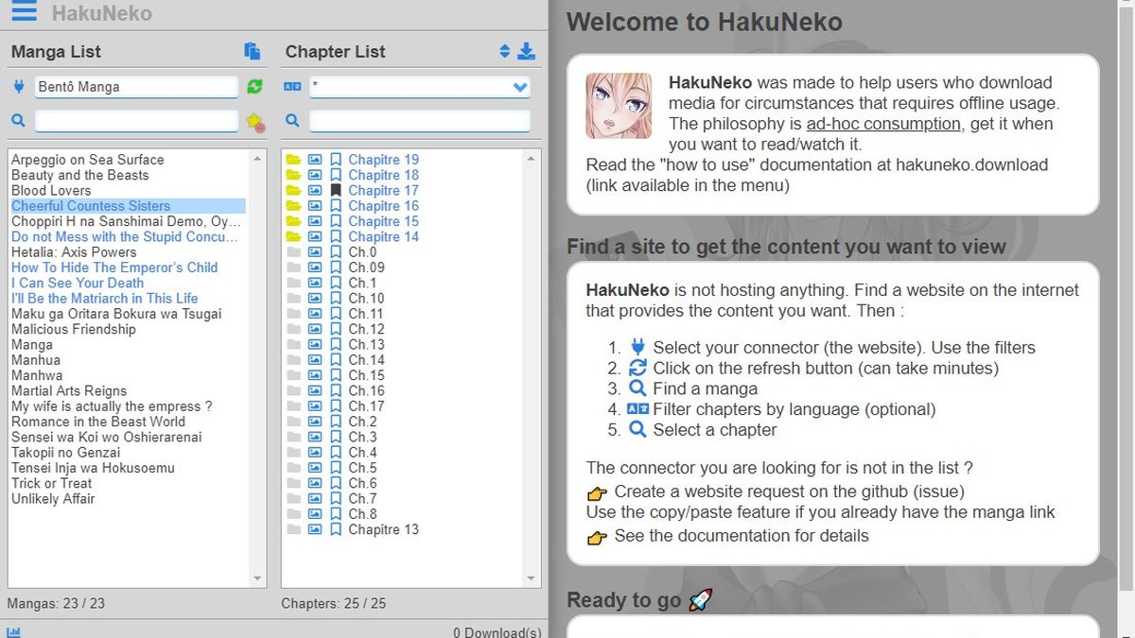Select Blood Lovers in manga list
This screenshot has height=638, width=1135.
(51, 190)
